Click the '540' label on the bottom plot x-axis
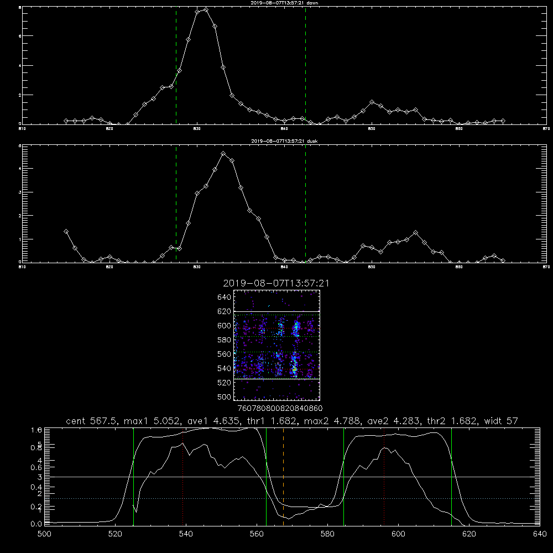Viewport: 553px width, 553px height. (x=186, y=534)
